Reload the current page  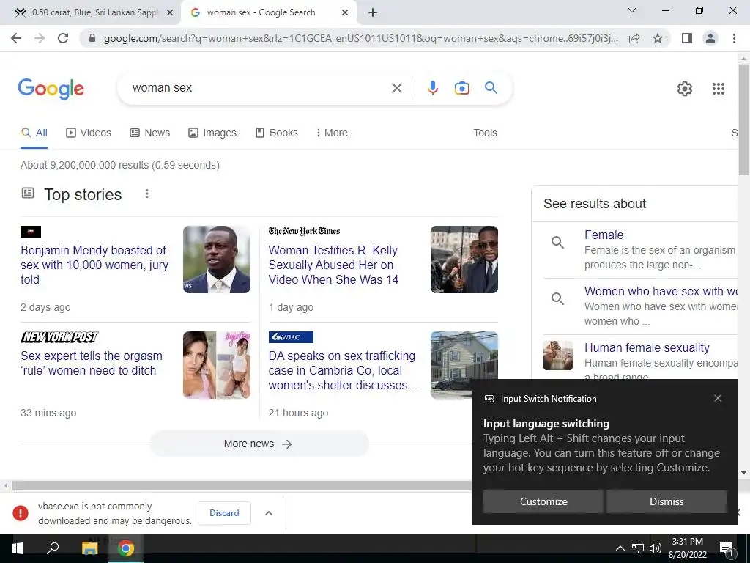pos(63,38)
